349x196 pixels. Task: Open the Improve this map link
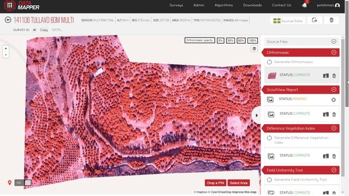tap(244, 192)
